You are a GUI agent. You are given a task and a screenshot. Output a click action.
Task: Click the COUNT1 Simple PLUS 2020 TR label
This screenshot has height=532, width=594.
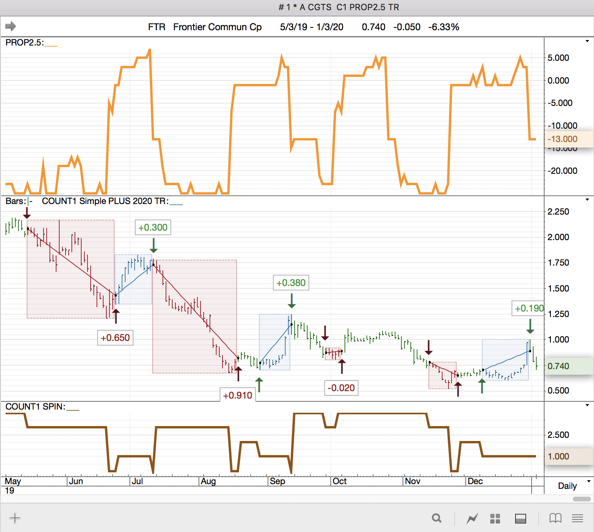105,201
